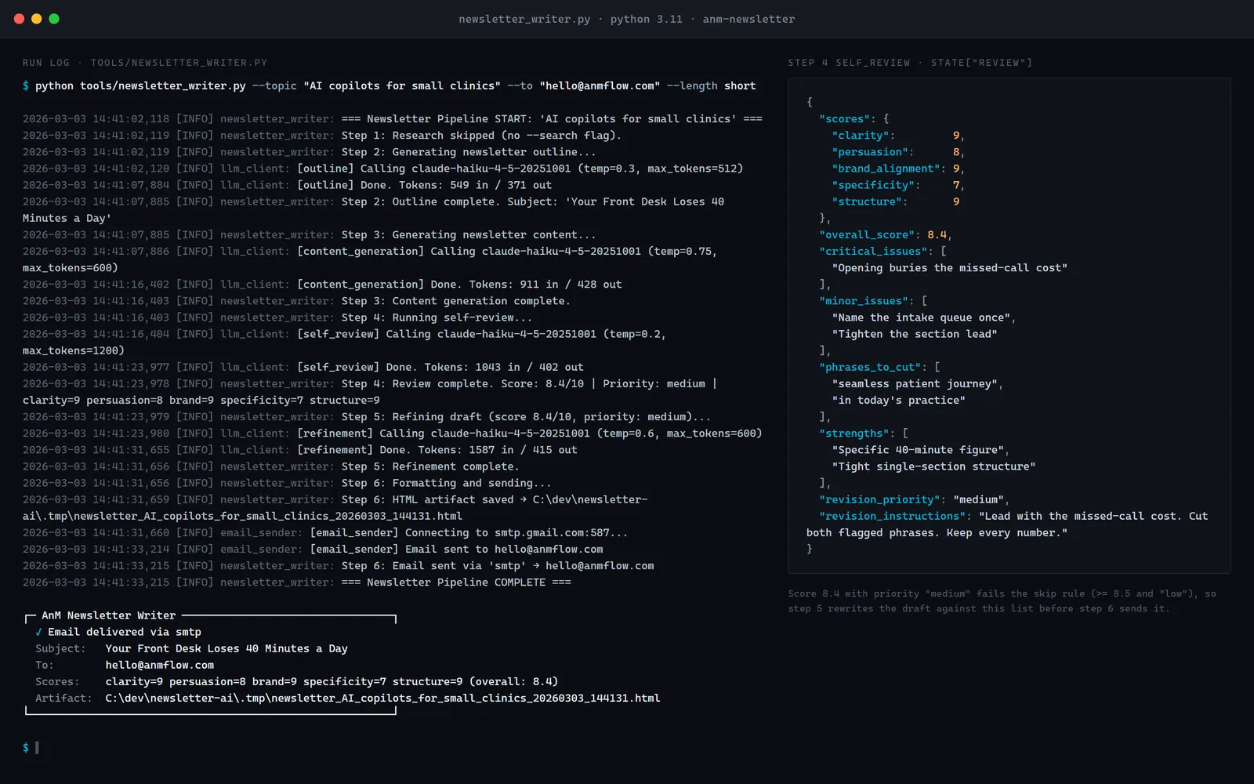This screenshot has width=1254, height=784.
Task: Click the "revision_priority": "medium" JSON entry
Action: tap(915, 499)
